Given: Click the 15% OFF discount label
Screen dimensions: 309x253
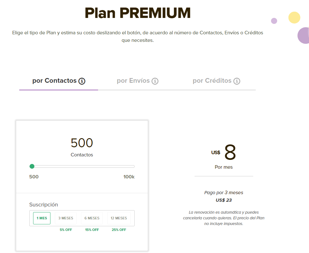Looking at the screenshot, I should click(92, 229).
